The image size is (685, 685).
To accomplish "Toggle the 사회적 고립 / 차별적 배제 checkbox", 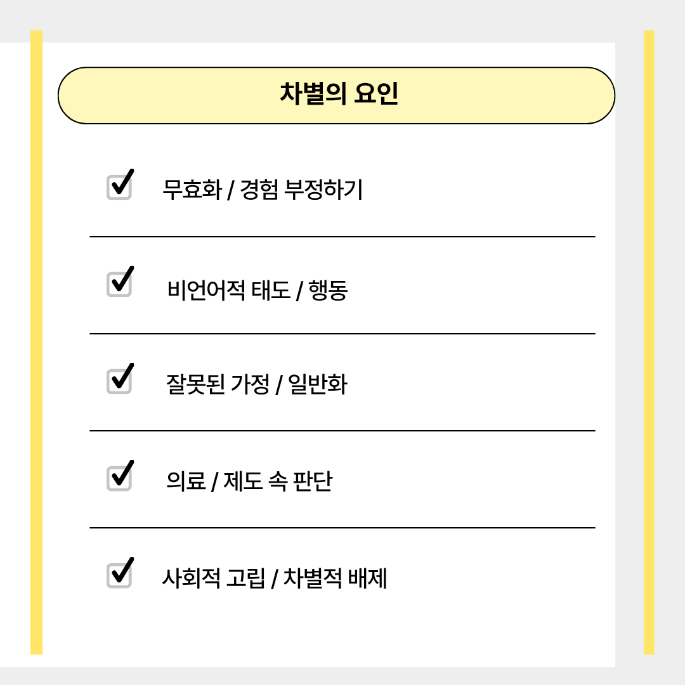I will coord(119,575).
